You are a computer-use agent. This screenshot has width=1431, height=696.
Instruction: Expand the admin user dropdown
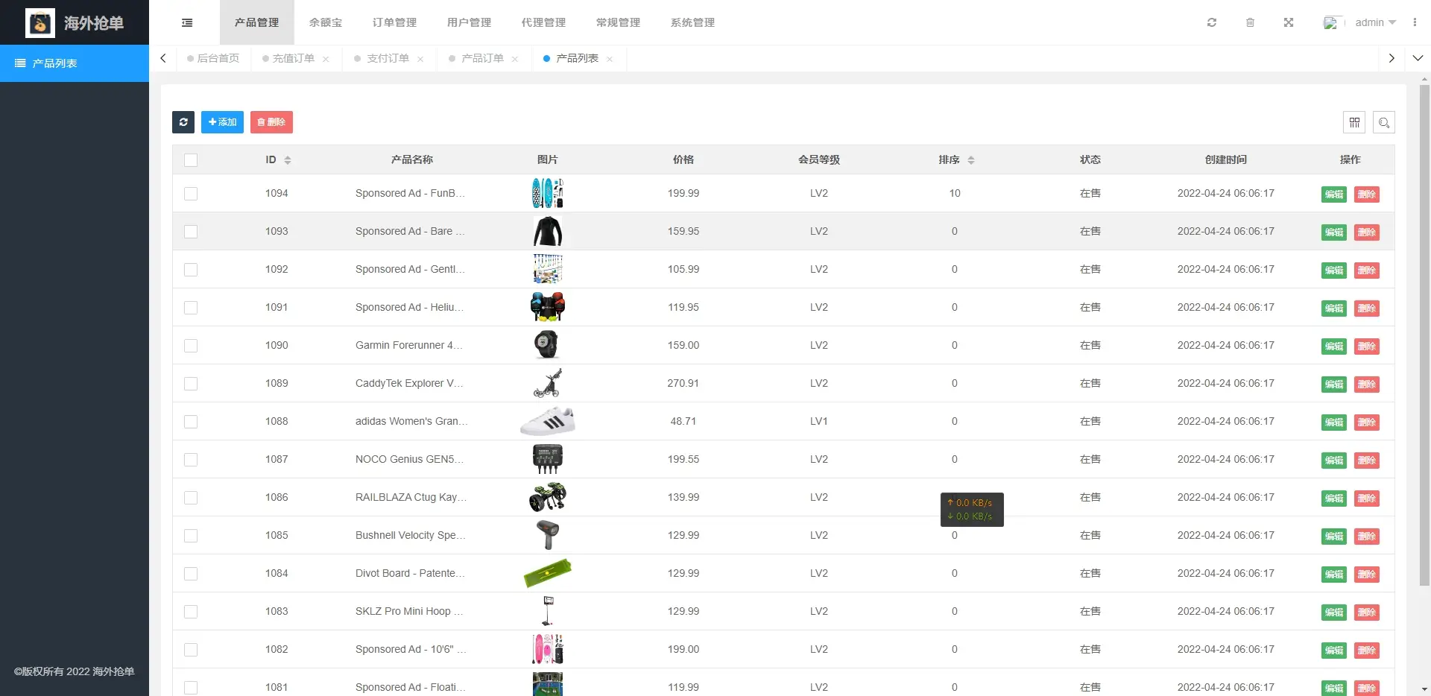click(1374, 22)
